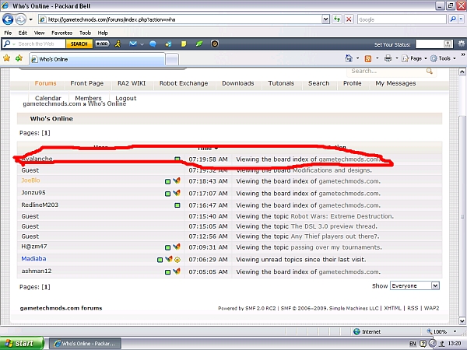Click the blue chat bubble toolbar icon

153,44
